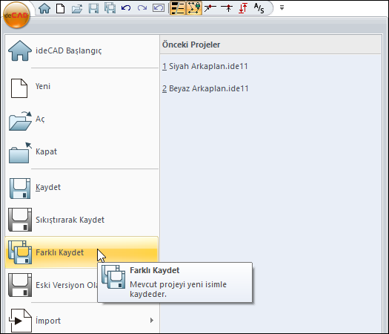Click the folder icon beside Kapat

coord(20,153)
